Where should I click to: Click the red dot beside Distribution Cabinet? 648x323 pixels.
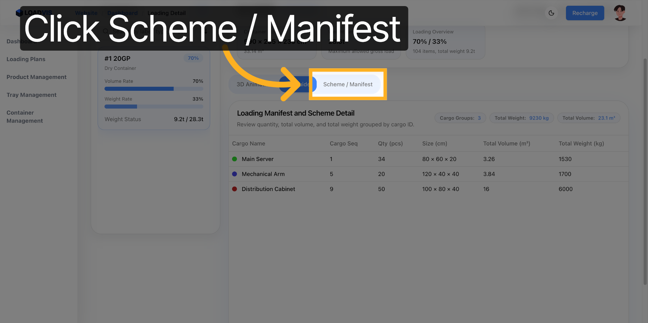pyautogui.click(x=235, y=189)
